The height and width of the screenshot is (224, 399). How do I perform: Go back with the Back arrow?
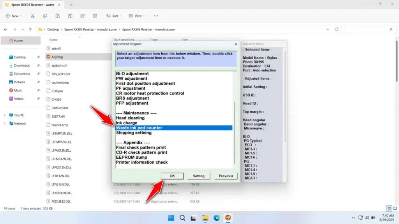[x=5, y=30]
